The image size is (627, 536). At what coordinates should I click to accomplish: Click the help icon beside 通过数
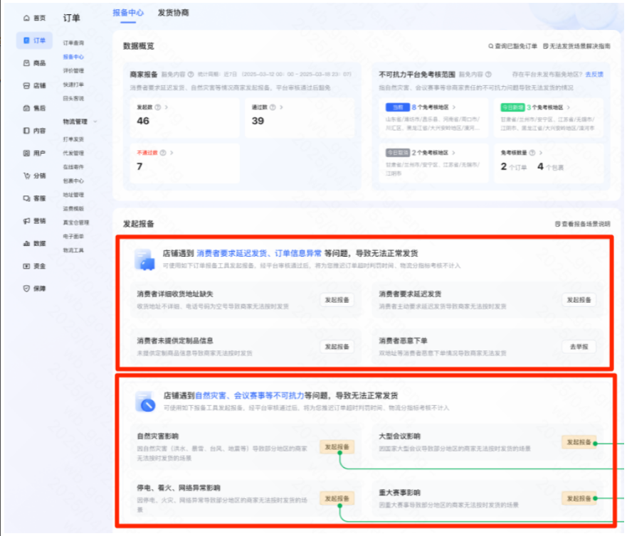coord(273,107)
